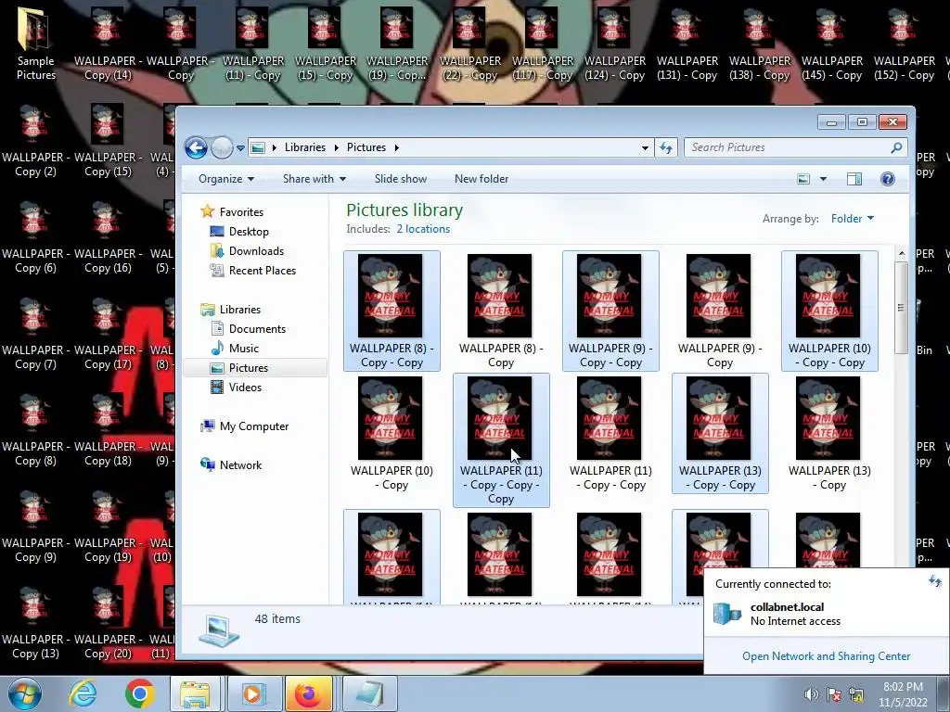The height and width of the screenshot is (712, 950).
Task: Launch Google Chrome from taskbar
Action: pos(139,693)
